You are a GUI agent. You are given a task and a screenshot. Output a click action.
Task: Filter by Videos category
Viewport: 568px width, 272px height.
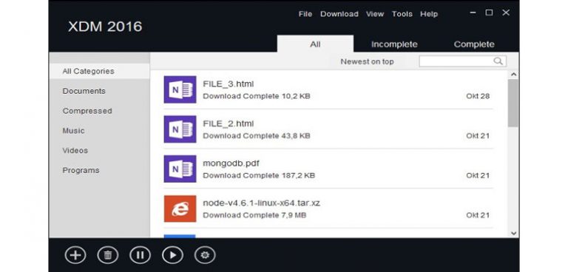click(75, 150)
